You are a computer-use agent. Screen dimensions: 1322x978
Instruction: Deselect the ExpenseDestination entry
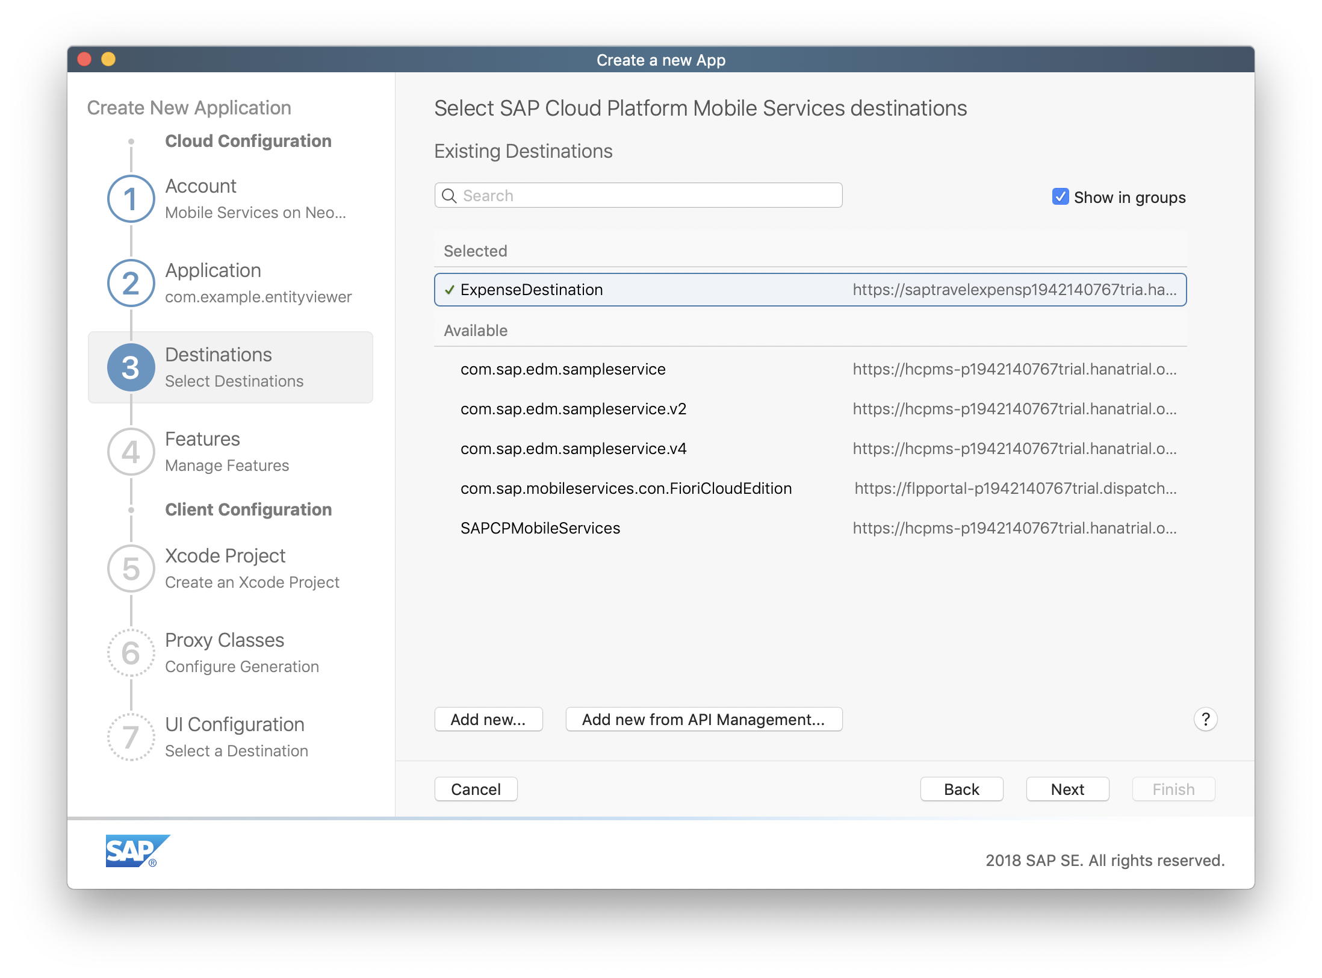810,290
